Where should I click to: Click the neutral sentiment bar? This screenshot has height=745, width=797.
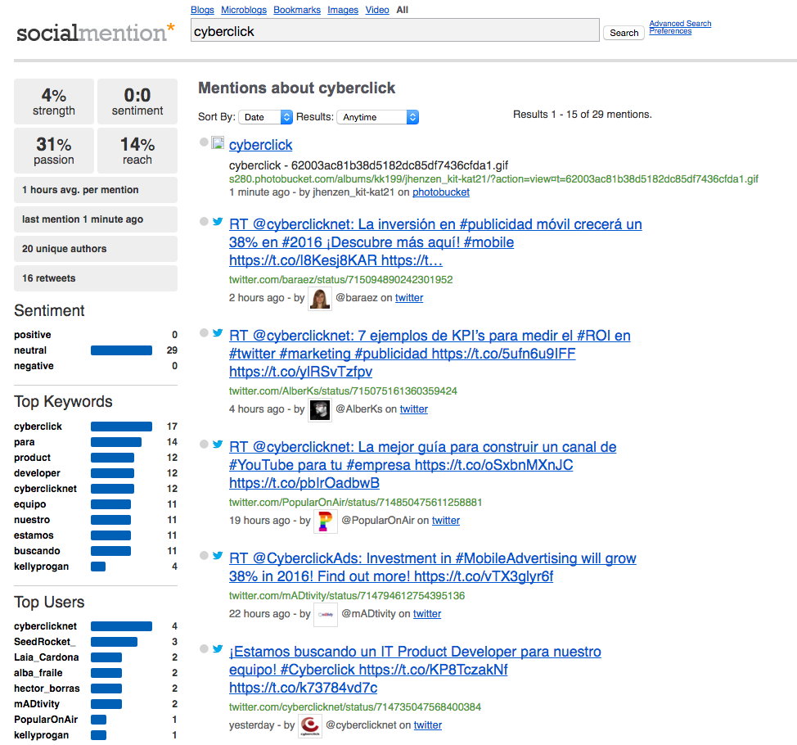[121, 350]
